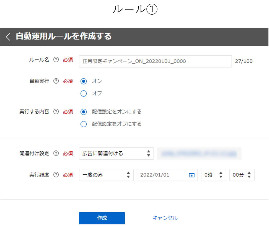Click the 2022/01/01 date input field

[163, 175]
